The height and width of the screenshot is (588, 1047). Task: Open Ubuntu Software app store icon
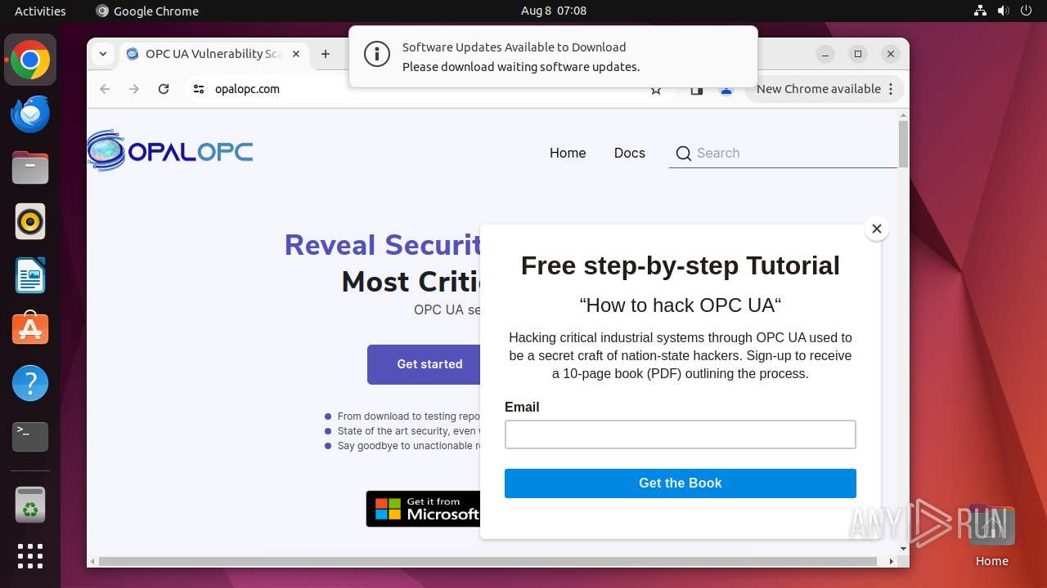tap(30, 328)
